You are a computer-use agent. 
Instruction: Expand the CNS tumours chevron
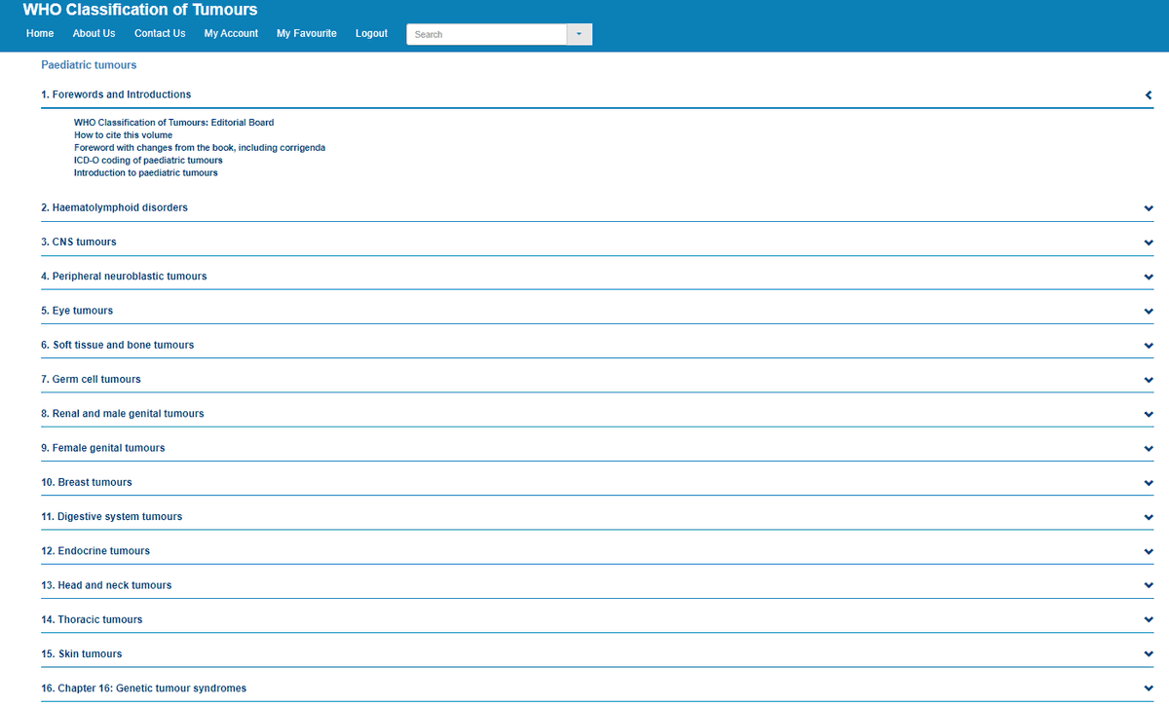(1149, 242)
